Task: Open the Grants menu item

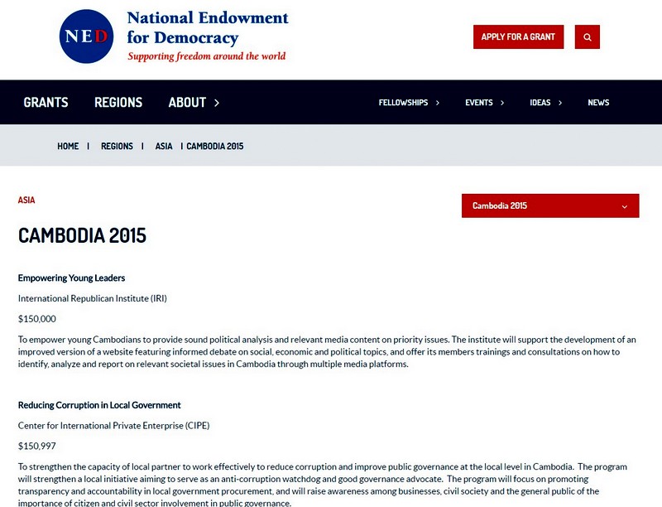Action: click(x=46, y=102)
